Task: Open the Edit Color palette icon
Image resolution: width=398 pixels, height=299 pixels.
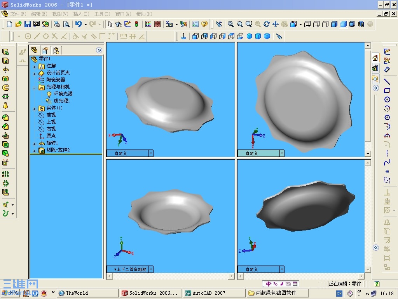Action: pyautogui.click(x=148, y=24)
